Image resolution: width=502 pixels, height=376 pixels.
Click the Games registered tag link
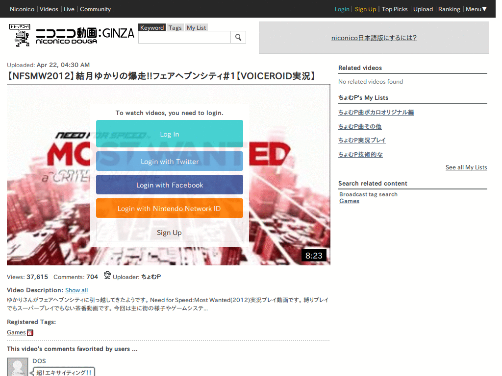16,332
